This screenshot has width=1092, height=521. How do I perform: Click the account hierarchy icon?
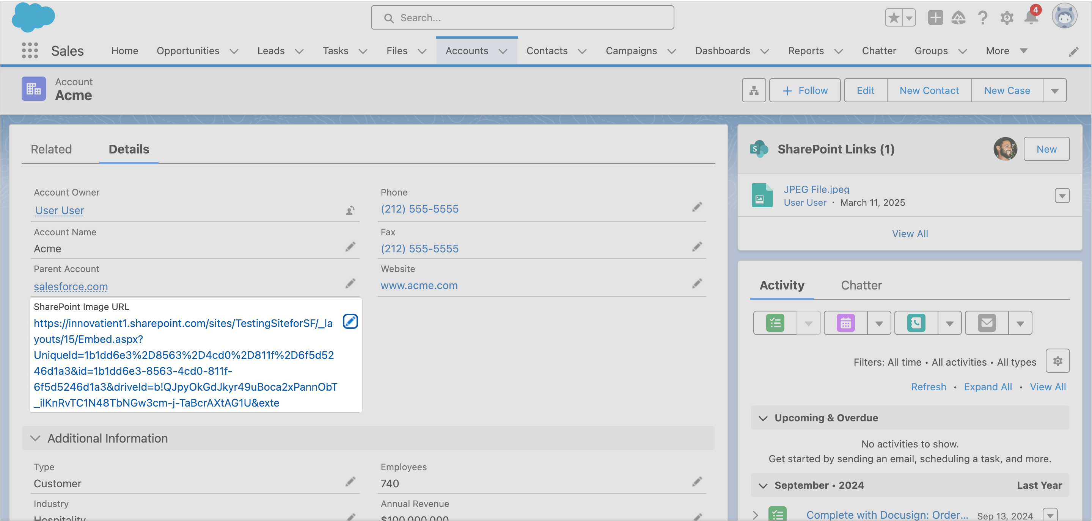[753, 90]
